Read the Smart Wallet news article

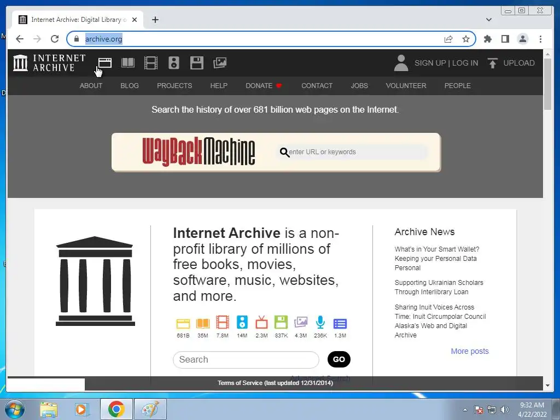click(x=437, y=259)
